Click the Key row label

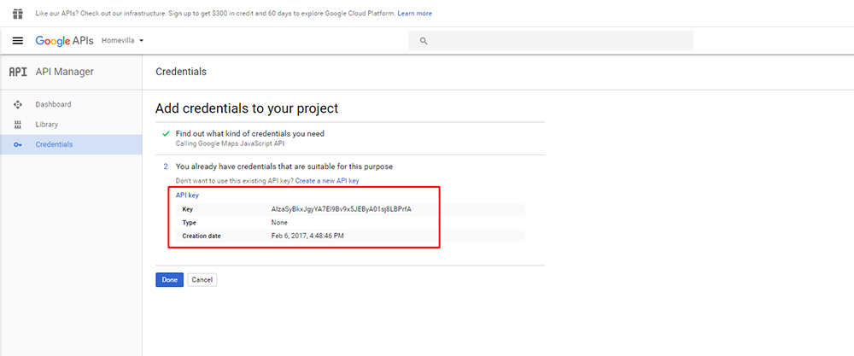[x=187, y=209]
